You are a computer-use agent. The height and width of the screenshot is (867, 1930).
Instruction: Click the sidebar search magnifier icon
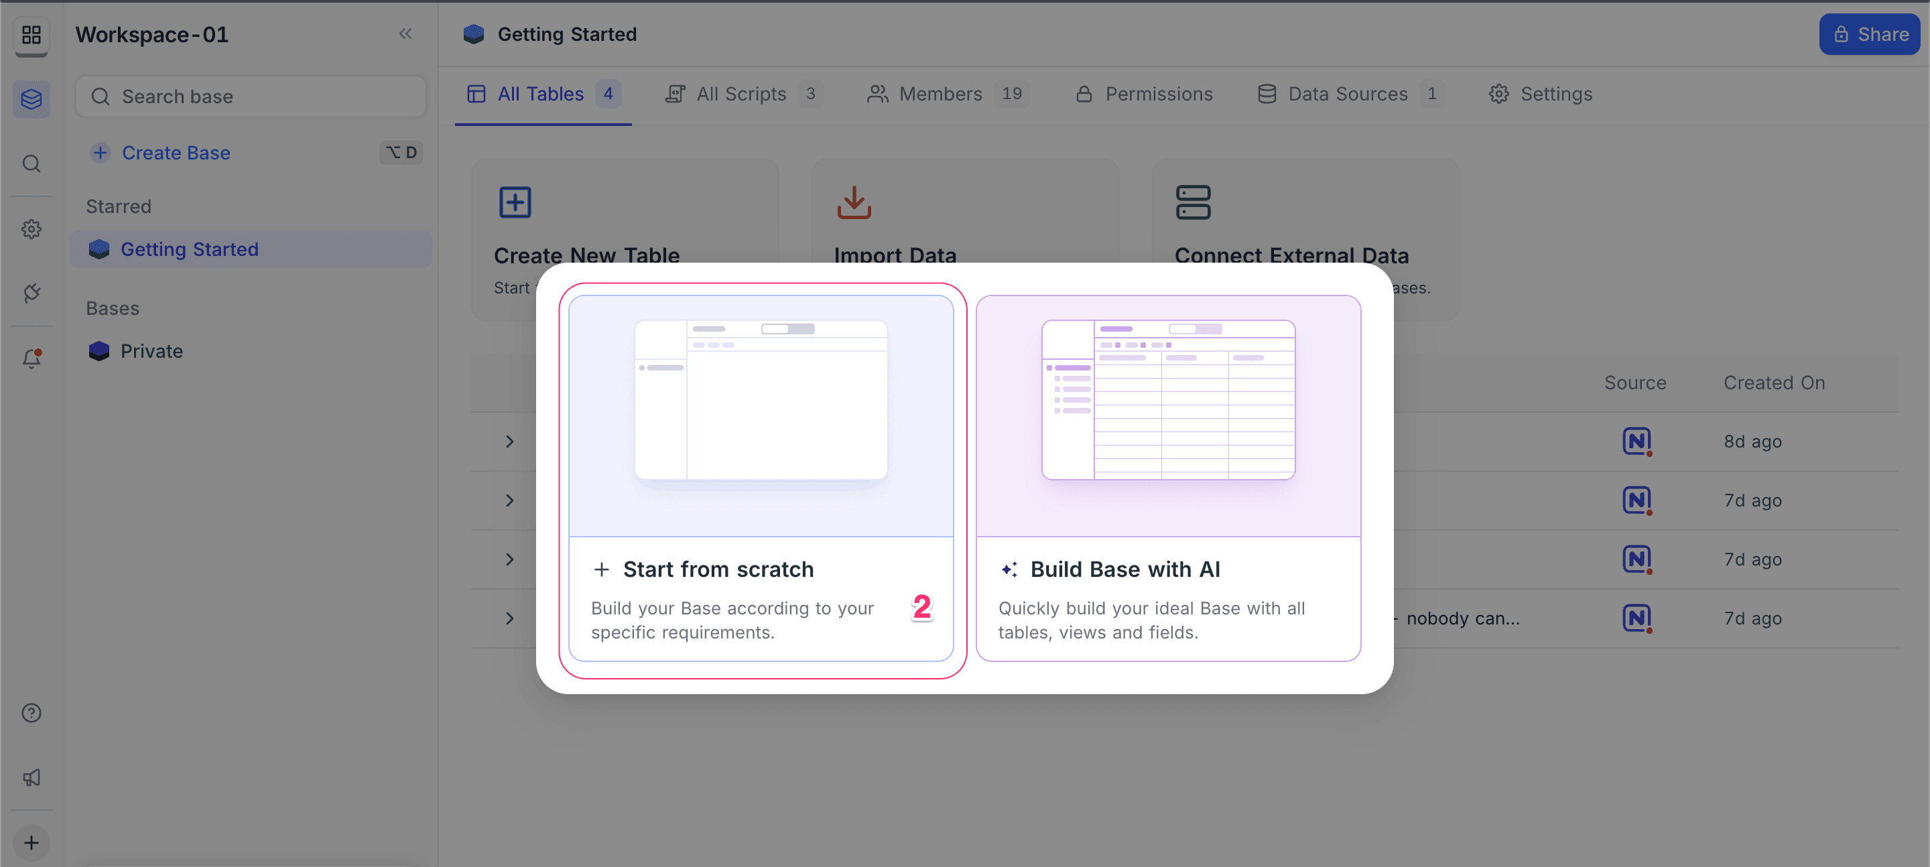pos(31,163)
